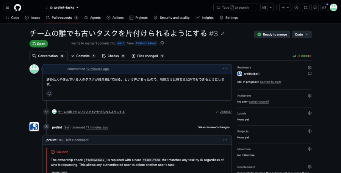Open repositories icon in top header
Screen dimensions: 341x173
315,8
